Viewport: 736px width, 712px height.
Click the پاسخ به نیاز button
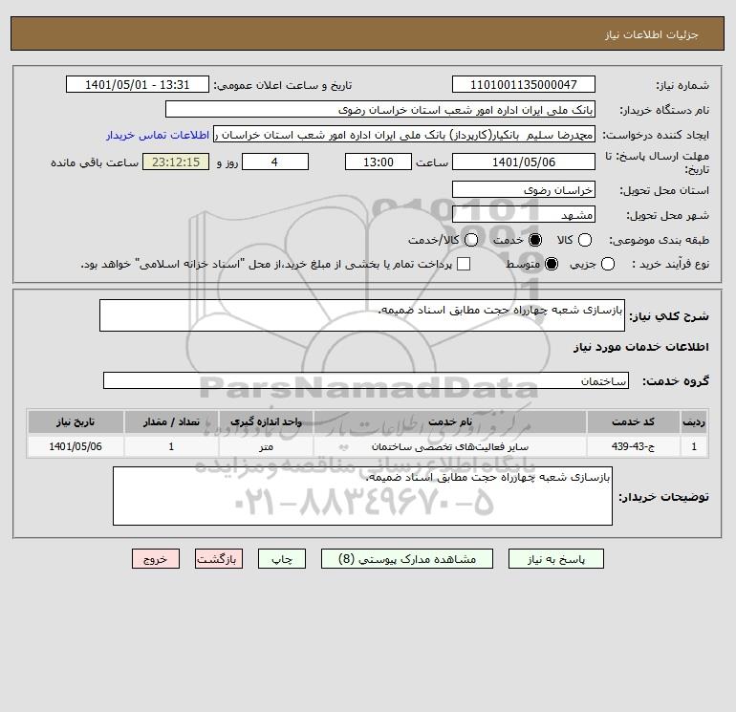click(555, 559)
